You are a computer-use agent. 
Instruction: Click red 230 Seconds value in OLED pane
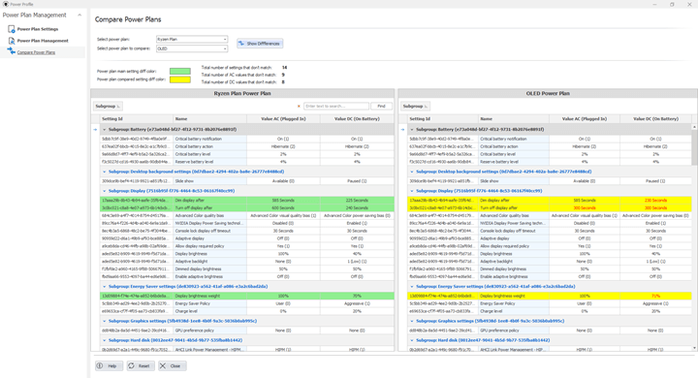[x=655, y=201]
